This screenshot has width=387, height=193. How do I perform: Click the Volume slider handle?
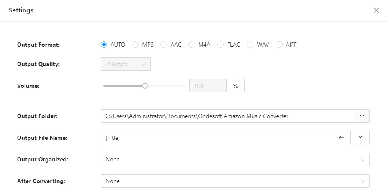(145, 86)
